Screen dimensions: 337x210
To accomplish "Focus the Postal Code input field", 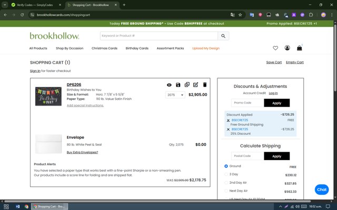I will (247, 156).
